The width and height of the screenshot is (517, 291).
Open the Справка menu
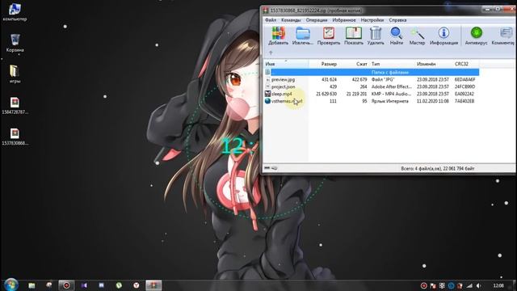tap(397, 20)
